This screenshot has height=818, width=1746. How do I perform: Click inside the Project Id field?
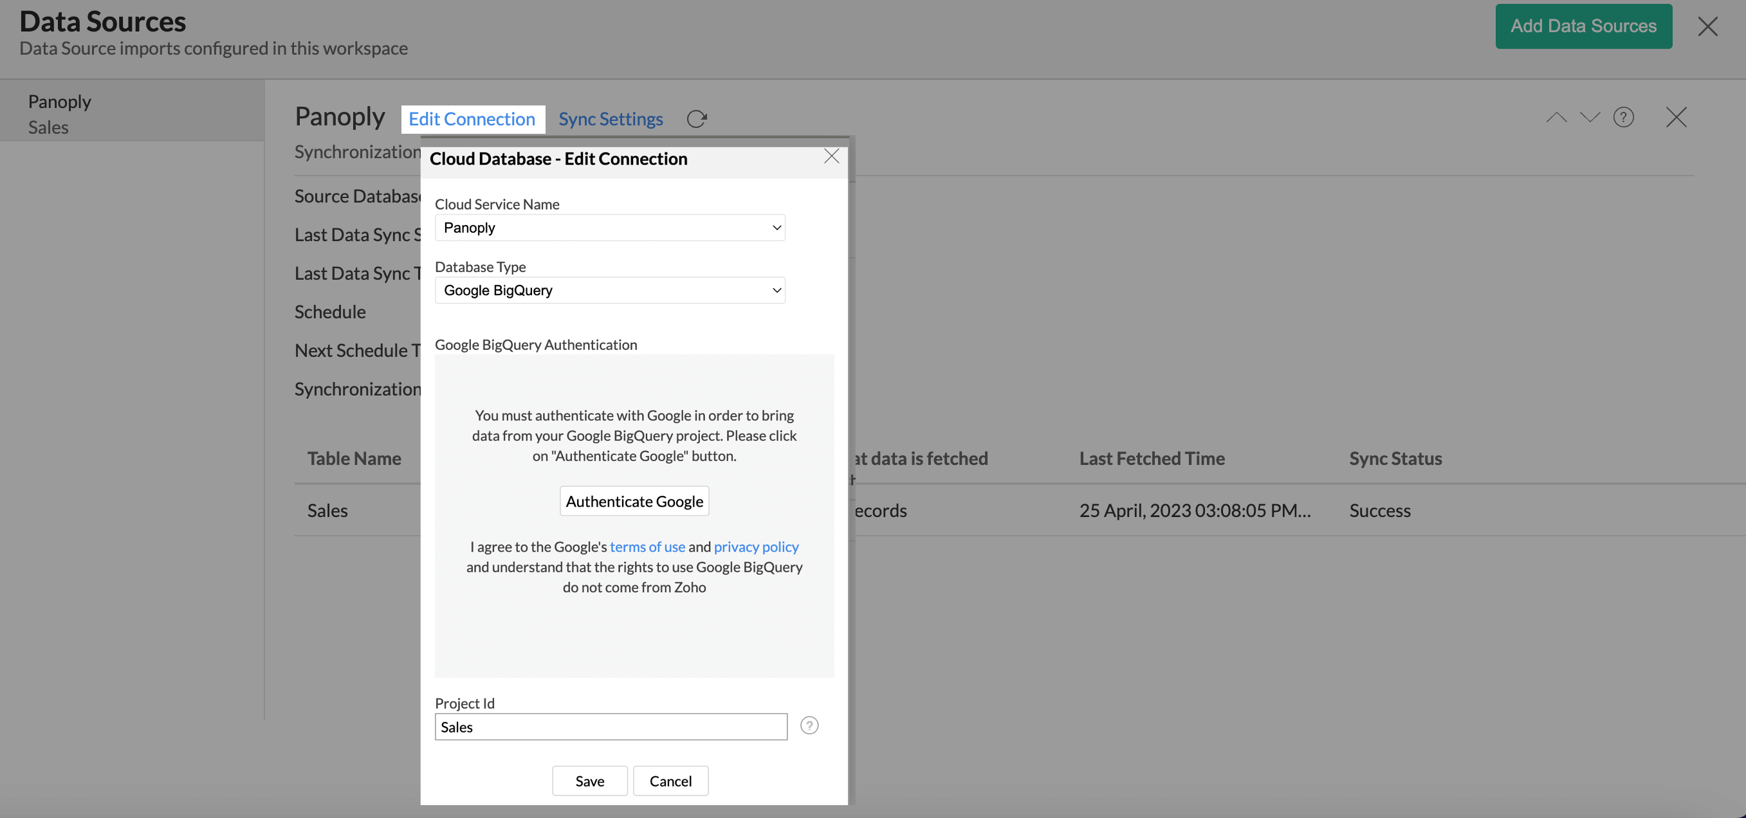click(609, 727)
